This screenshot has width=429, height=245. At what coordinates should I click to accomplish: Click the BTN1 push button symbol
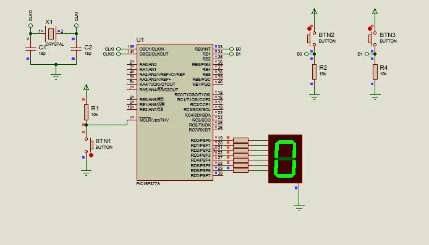point(90,145)
